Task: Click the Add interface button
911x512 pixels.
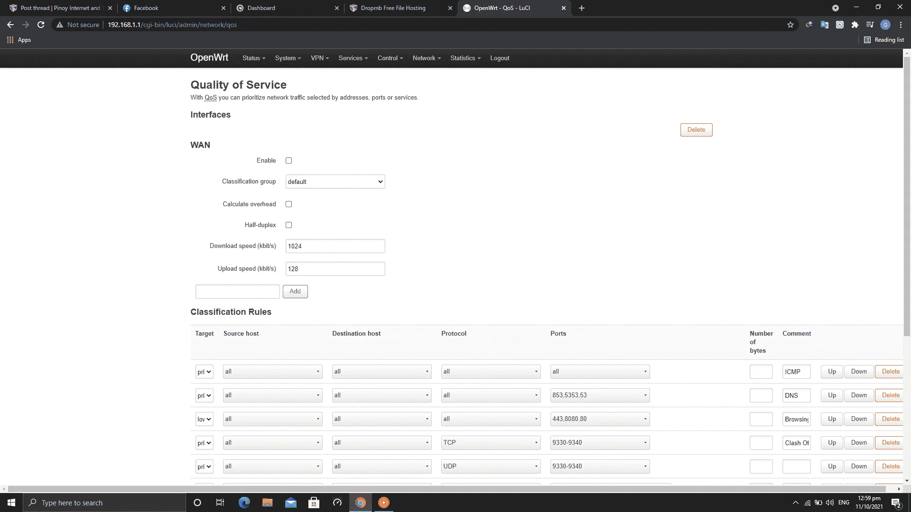Action: pos(295,292)
